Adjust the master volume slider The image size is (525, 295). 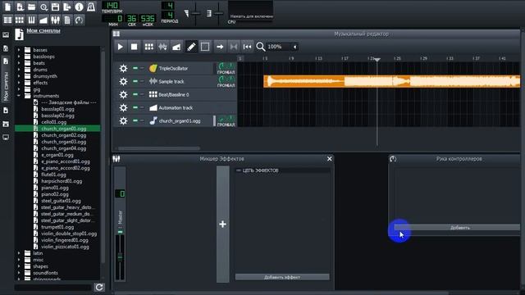(x=195, y=13)
